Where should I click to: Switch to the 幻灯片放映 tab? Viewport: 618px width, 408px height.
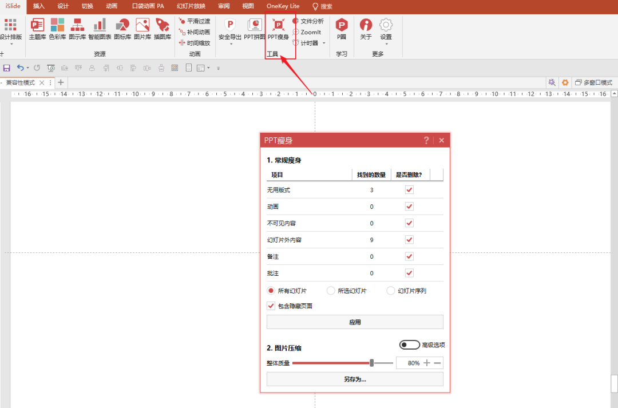tap(191, 6)
